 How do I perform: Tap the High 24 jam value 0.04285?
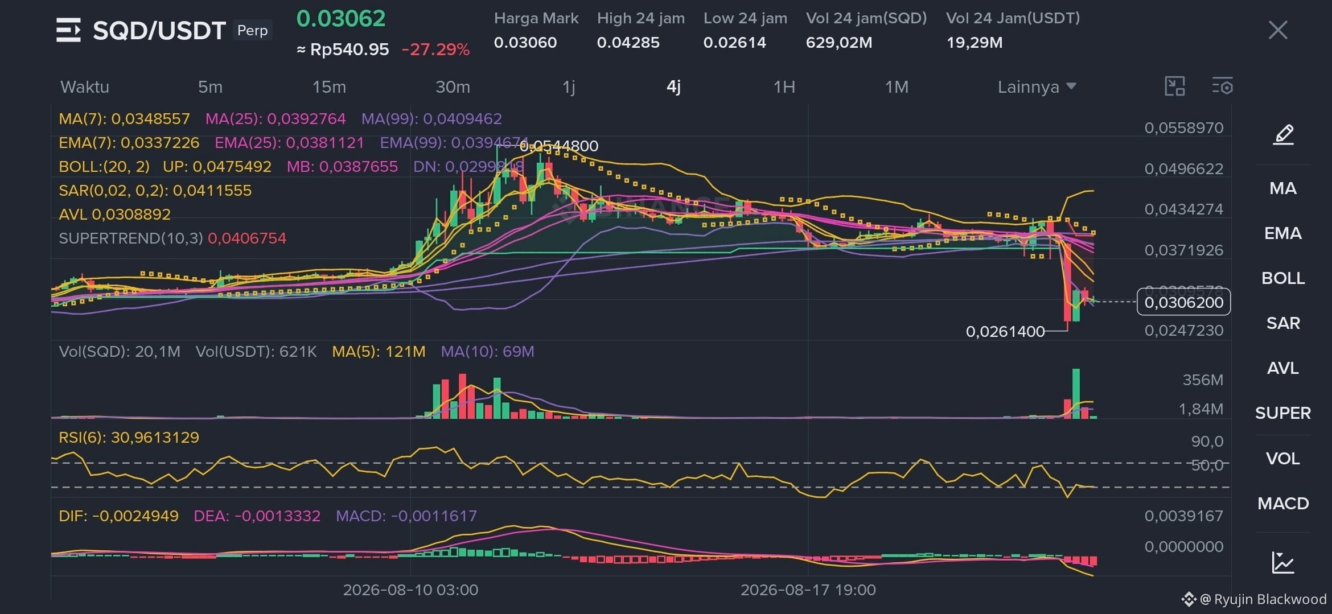pyautogui.click(x=628, y=43)
